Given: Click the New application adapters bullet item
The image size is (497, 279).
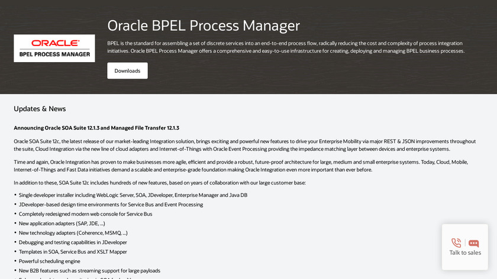Looking at the screenshot, I should pos(62,223).
